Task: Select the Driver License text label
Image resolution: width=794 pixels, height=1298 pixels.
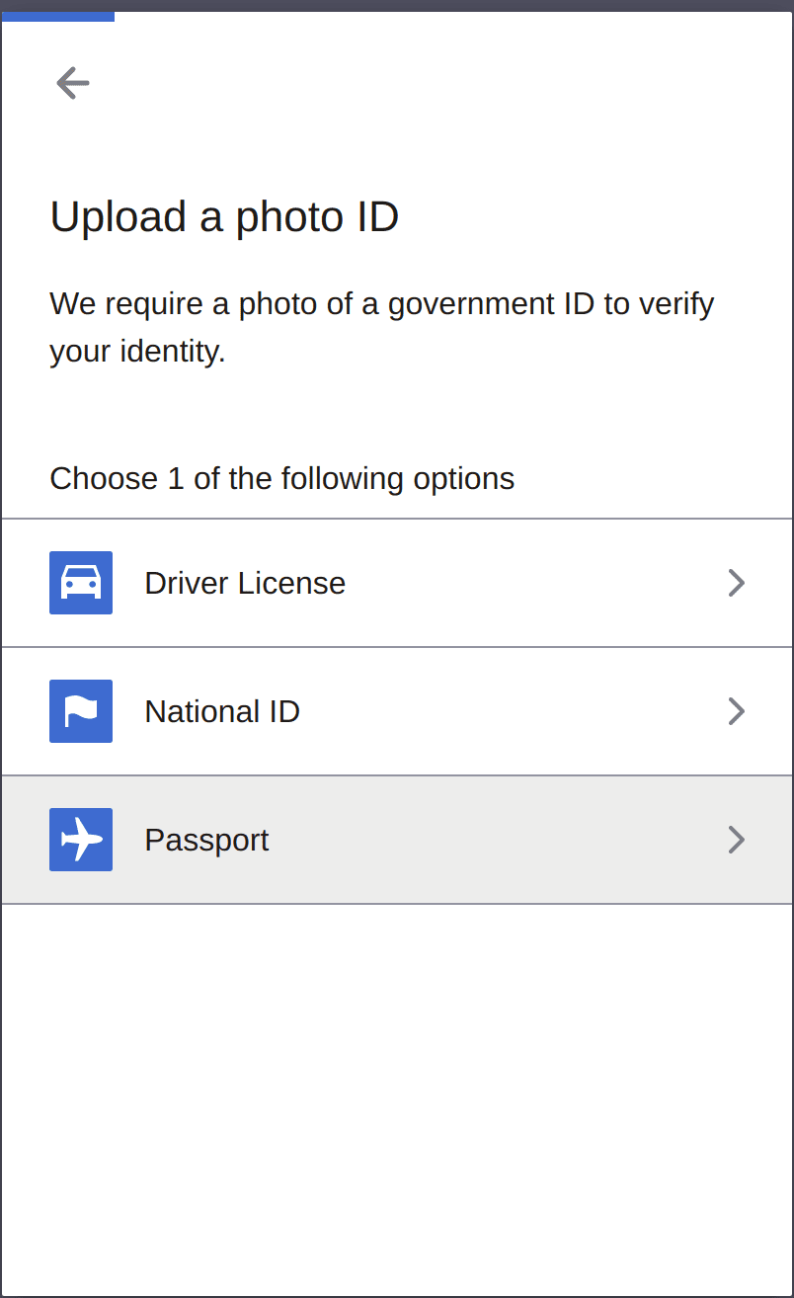Action: coord(245,583)
